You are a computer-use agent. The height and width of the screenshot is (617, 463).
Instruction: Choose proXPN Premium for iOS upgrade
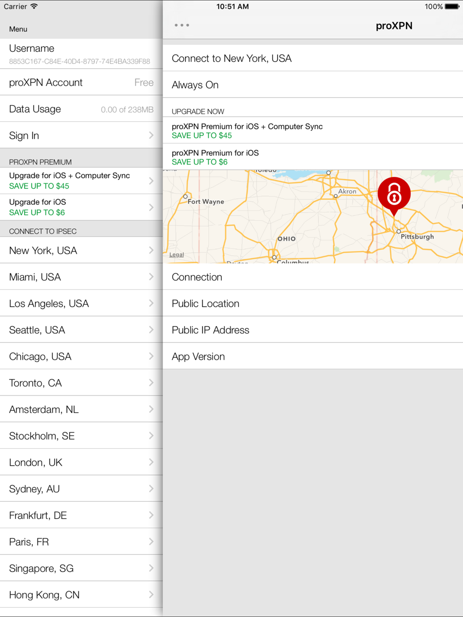tap(313, 157)
